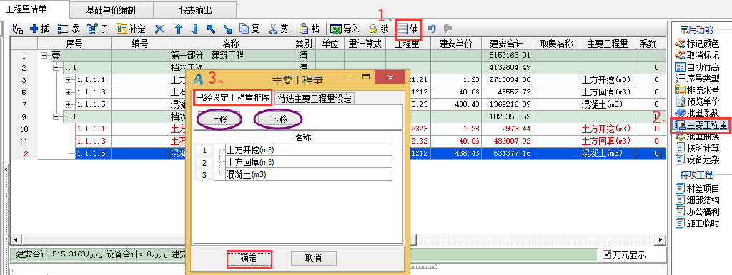Toggle the 万元显示 checkbox
The image size is (732, 275).
(x=606, y=254)
